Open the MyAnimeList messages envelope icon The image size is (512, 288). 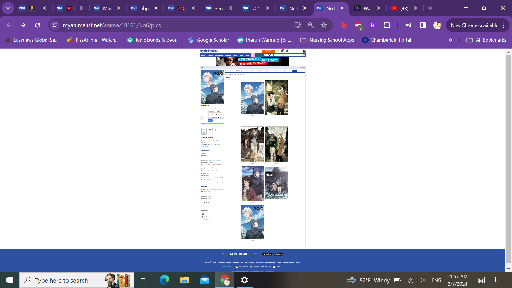pyautogui.click(x=282, y=51)
